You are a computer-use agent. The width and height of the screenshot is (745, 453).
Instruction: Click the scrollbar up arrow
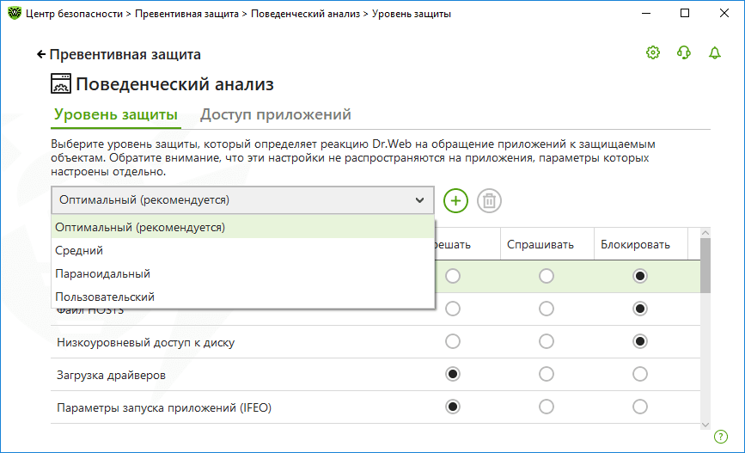pyautogui.click(x=705, y=233)
